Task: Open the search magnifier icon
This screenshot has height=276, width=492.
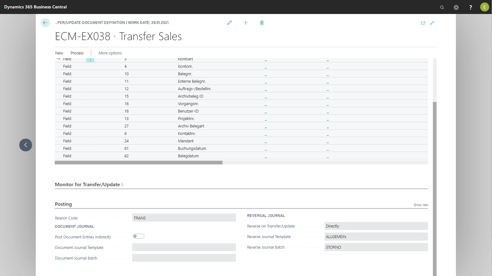Action: coord(442,7)
